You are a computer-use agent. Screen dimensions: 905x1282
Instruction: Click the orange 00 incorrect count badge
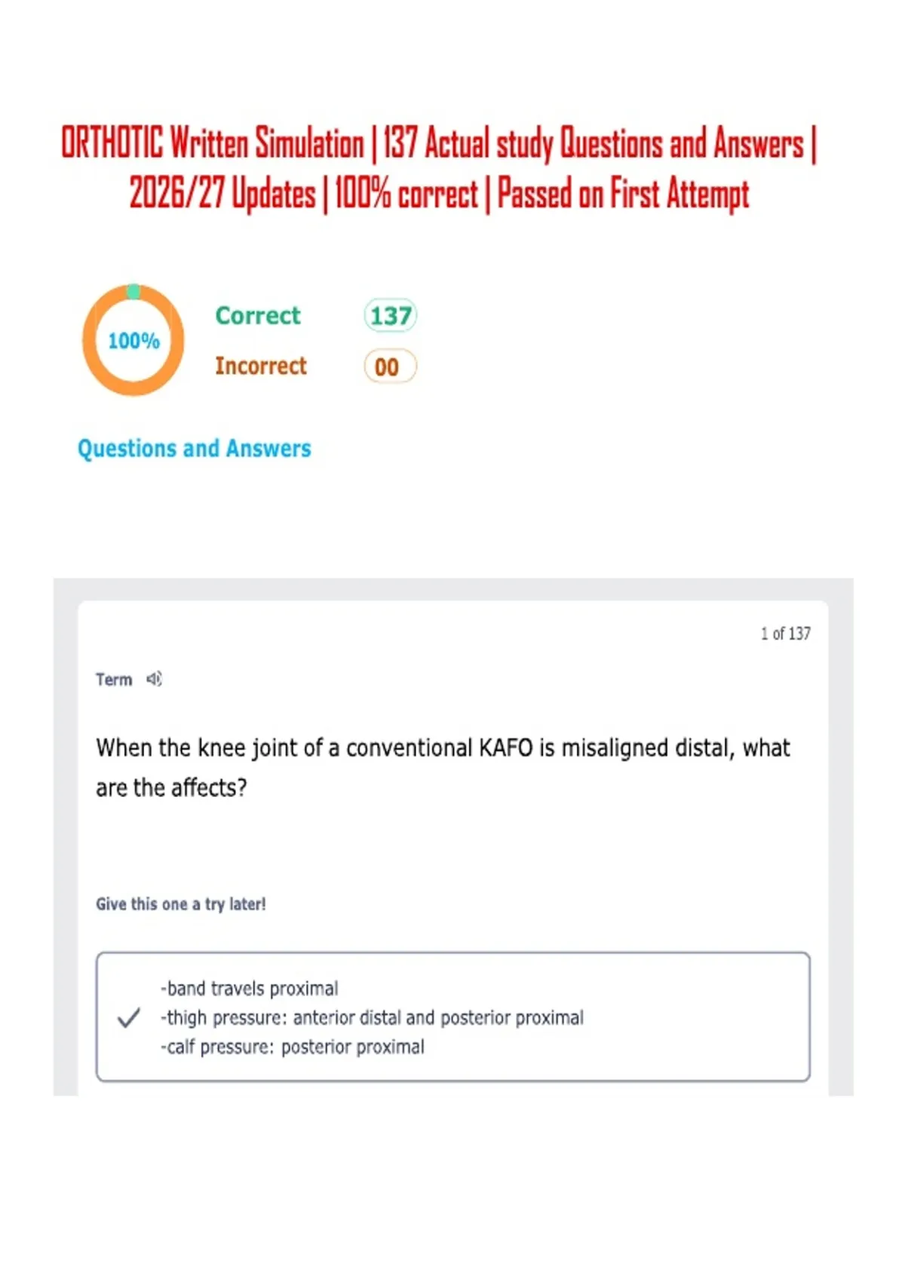point(390,367)
